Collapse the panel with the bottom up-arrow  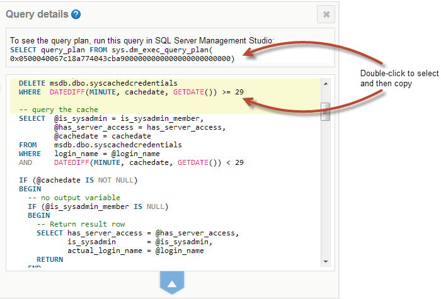[172, 281]
